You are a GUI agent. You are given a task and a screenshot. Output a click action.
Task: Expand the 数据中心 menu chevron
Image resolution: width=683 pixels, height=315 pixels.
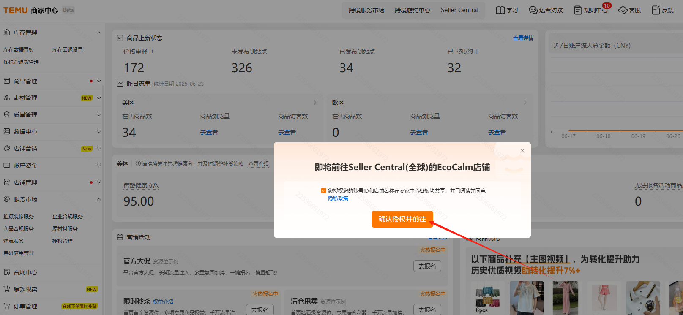(x=99, y=131)
